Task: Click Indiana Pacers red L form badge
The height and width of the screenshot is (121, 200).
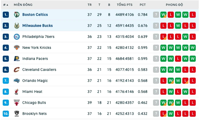Action: [x=178, y=59]
